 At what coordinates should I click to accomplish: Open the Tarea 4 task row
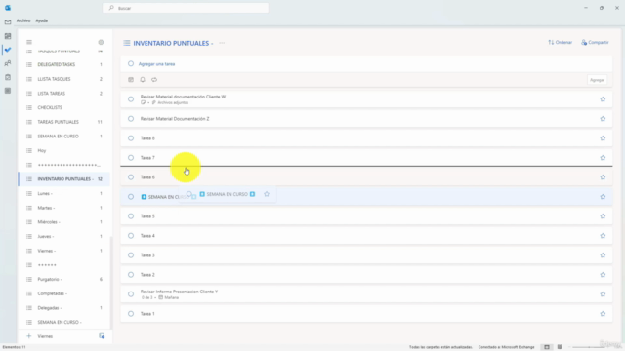click(x=366, y=236)
